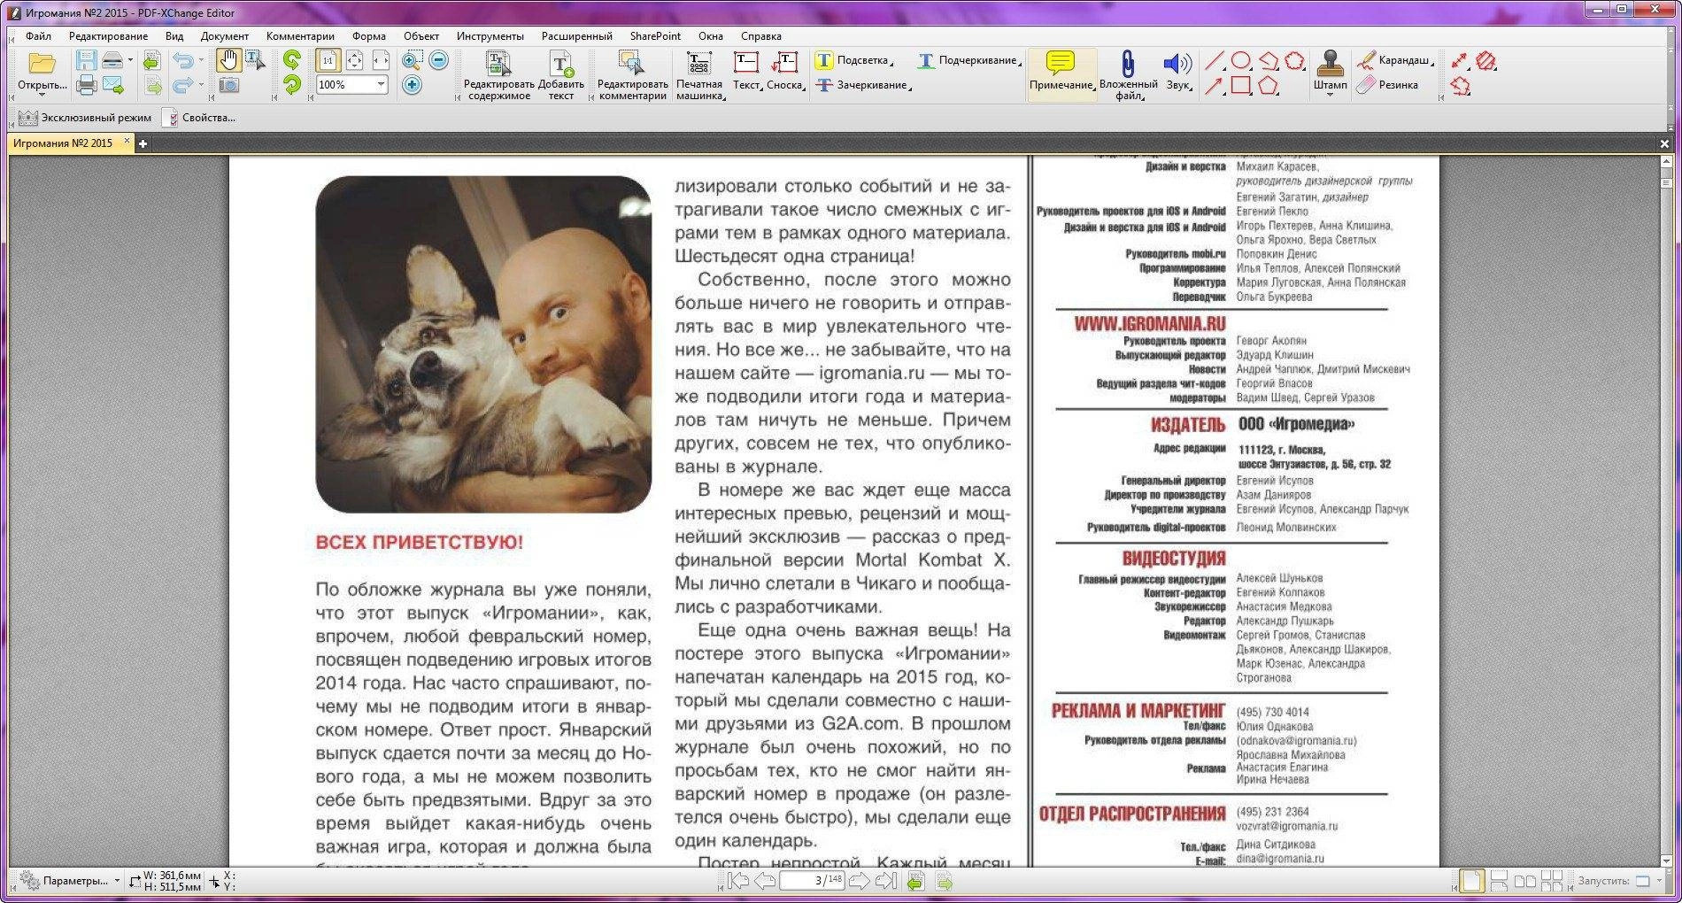The width and height of the screenshot is (1682, 903).
Task: Expand the Undo history dropdown arrow
Action: (201, 60)
